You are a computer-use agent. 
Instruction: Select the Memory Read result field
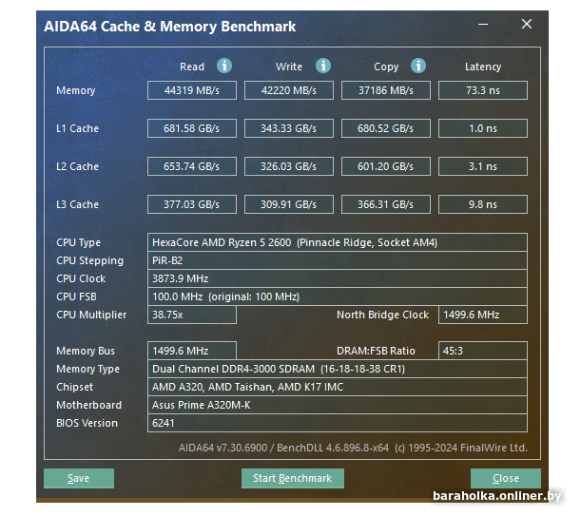(x=191, y=90)
